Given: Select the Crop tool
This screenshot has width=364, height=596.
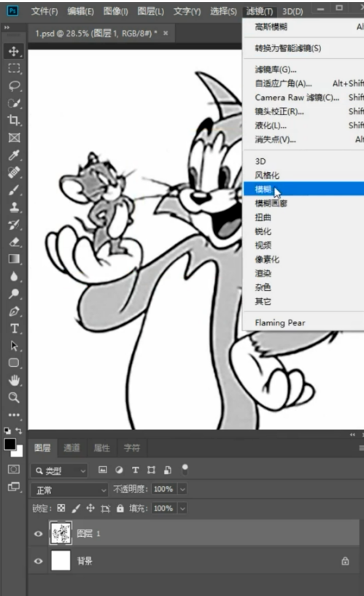Looking at the screenshot, I should [x=14, y=120].
